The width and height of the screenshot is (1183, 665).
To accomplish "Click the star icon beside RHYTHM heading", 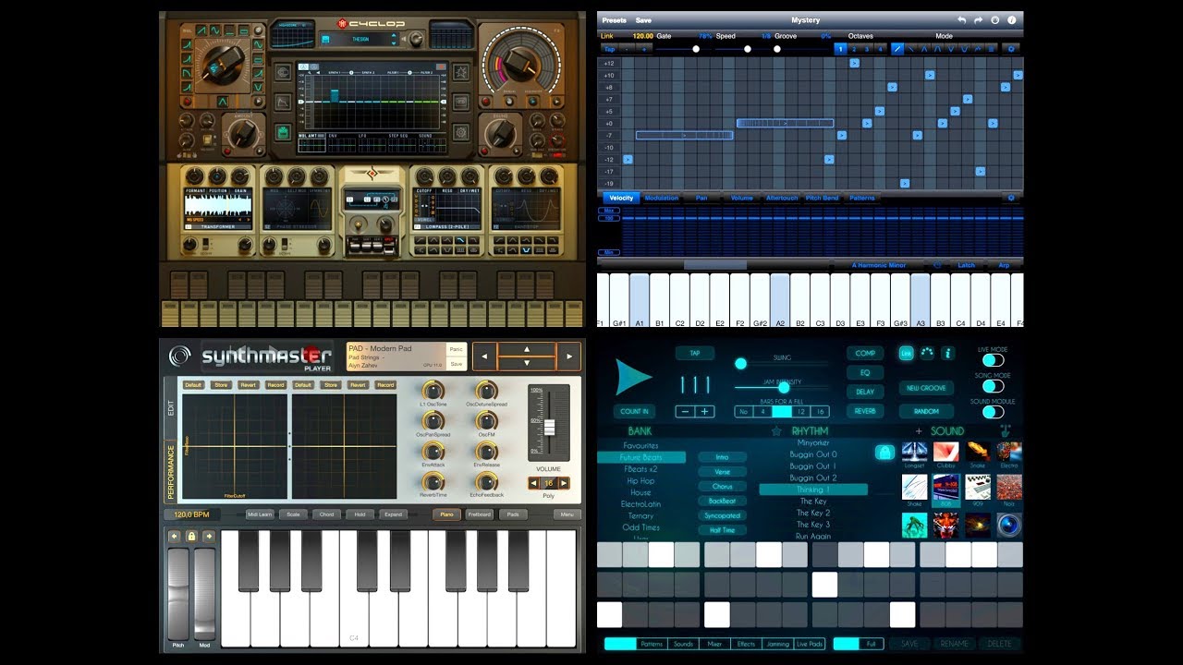I will click(x=776, y=431).
